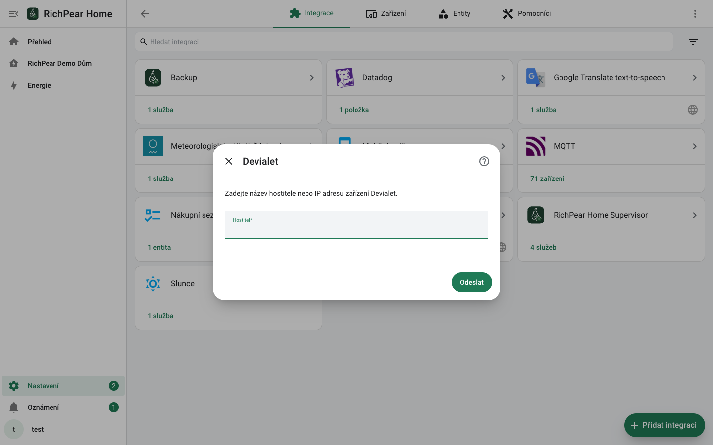Collapse the sidebar with the hamburger icon
The image size is (713, 445).
pyautogui.click(x=14, y=14)
